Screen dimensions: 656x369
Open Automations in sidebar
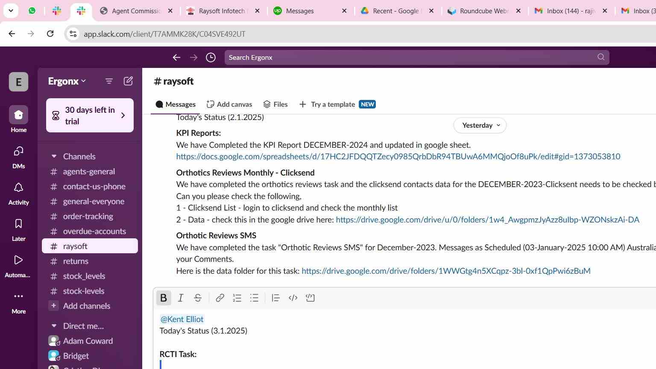[18, 266]
